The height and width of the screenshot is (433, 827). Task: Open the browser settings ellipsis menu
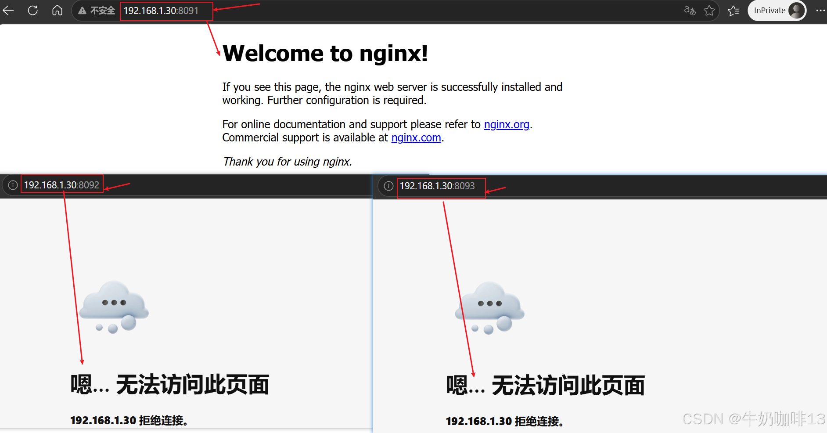click(820, 11)
